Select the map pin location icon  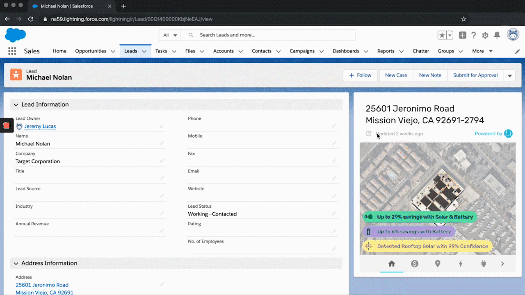438,264
